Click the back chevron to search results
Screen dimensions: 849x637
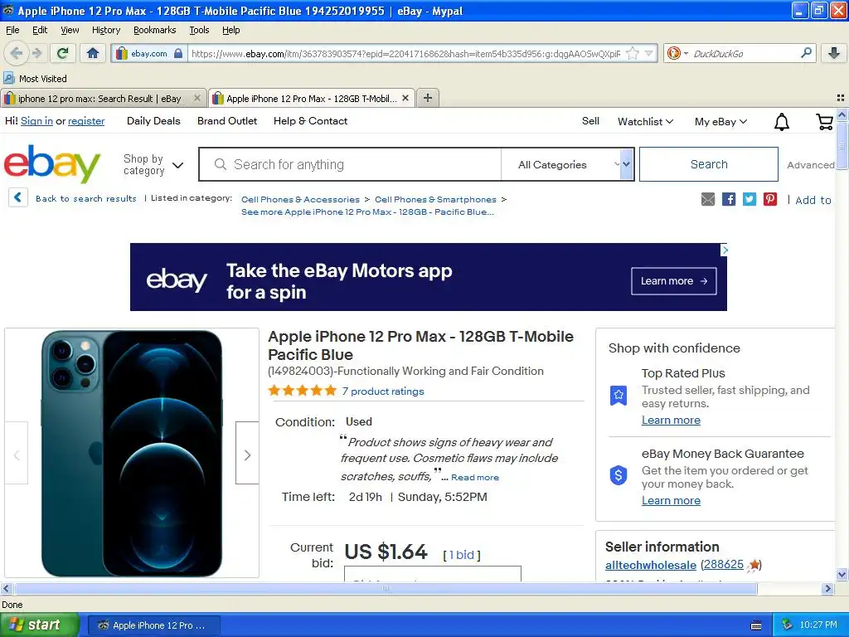pos(18,197)
